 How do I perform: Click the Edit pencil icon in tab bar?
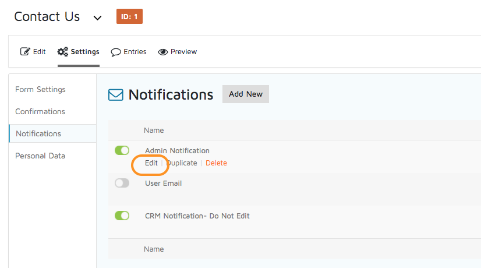pos(25,51)
